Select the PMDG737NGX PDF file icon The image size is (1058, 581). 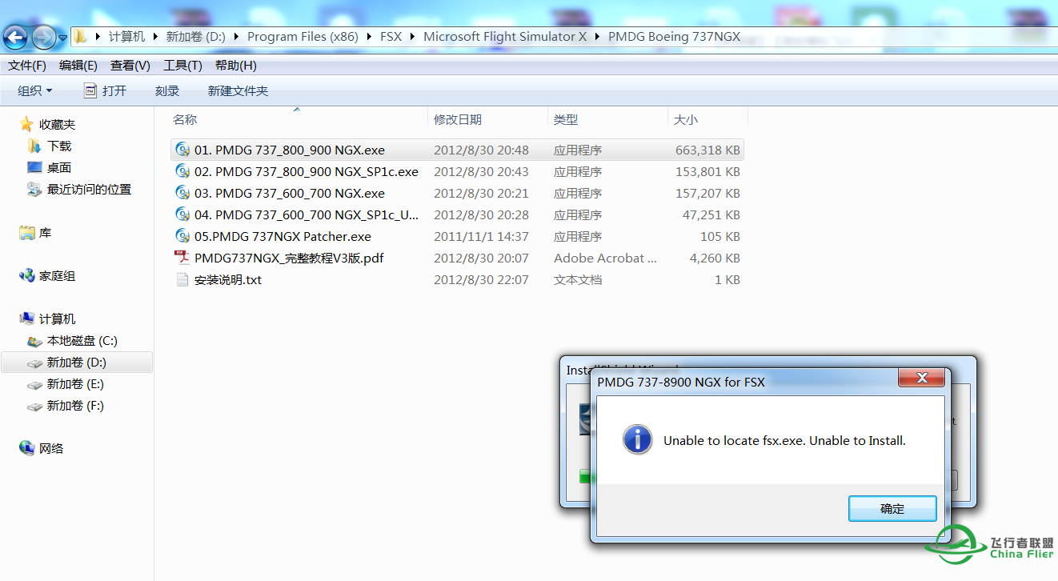pos(182,258)
